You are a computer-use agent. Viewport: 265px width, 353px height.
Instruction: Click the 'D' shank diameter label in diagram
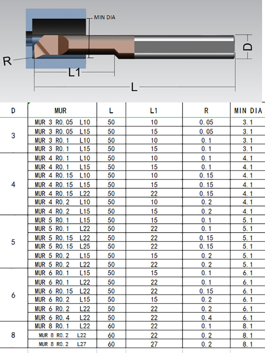point(248,47)
